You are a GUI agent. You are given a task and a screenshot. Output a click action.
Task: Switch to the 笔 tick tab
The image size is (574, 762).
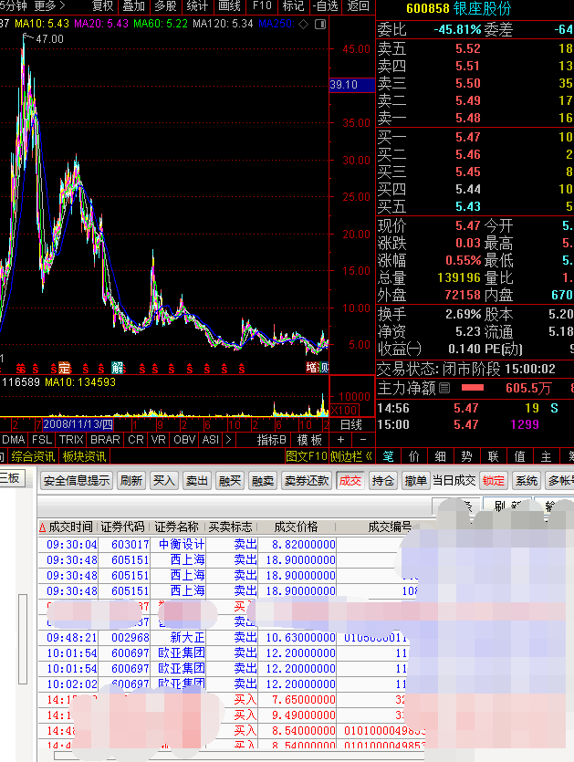(388, 456)
